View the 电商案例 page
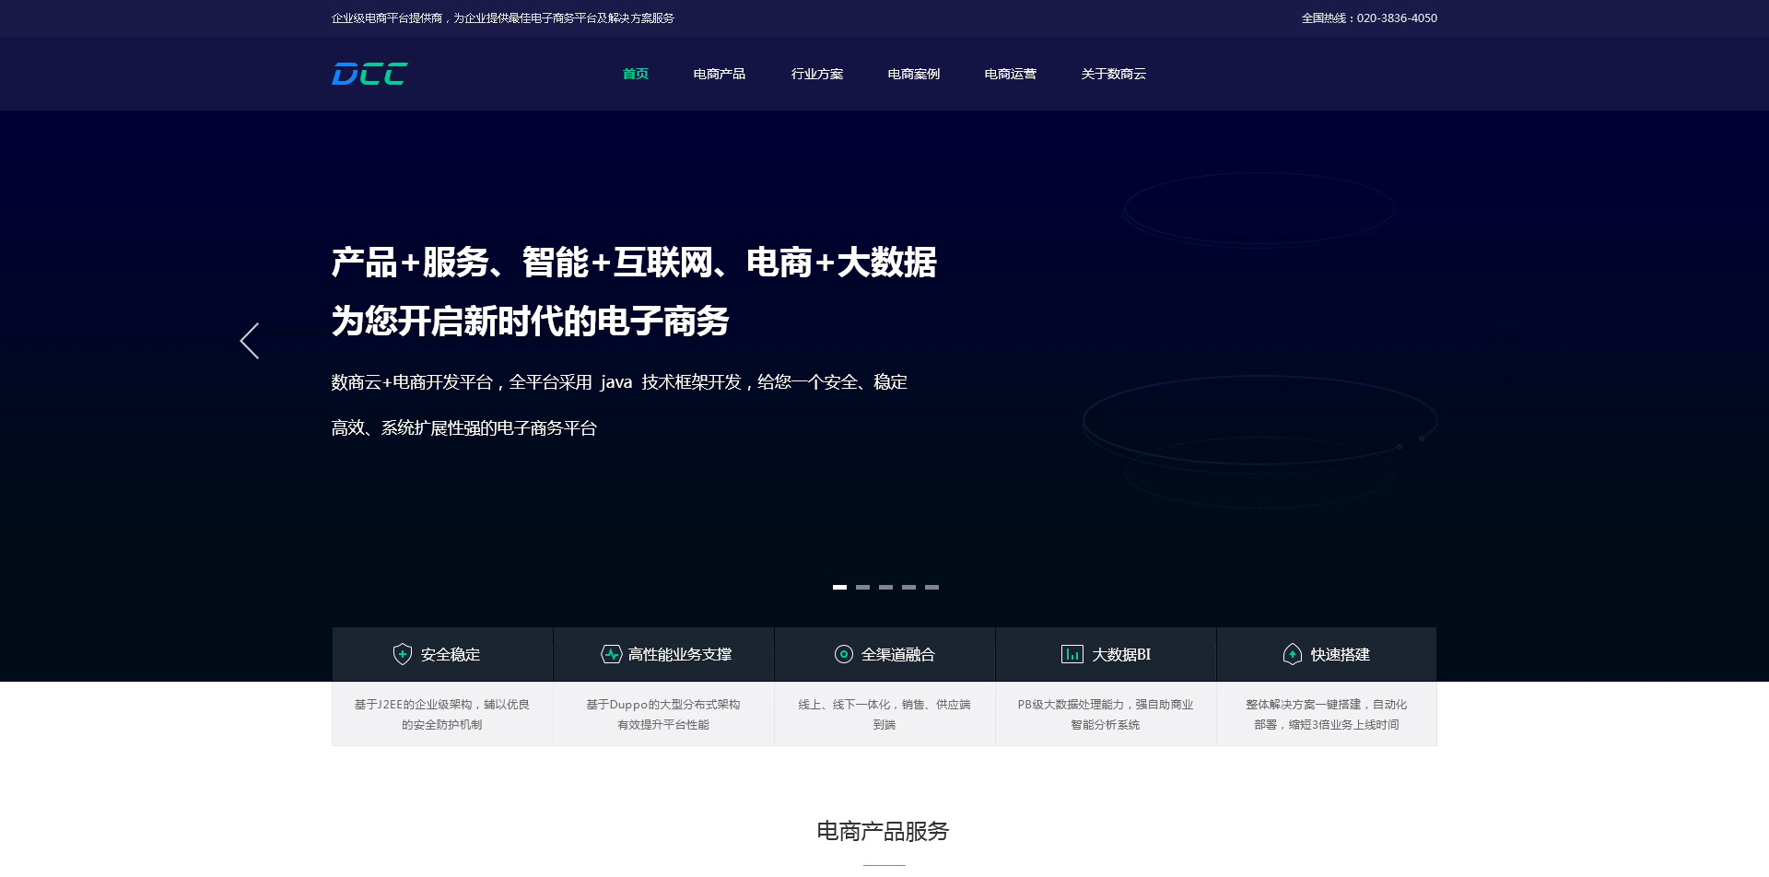This screenshot has height=877, width=1769. tap(912, 74)
